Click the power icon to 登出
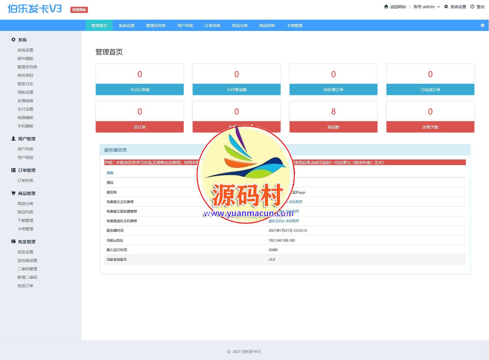489x360 pixels. [x=472, y=6]
